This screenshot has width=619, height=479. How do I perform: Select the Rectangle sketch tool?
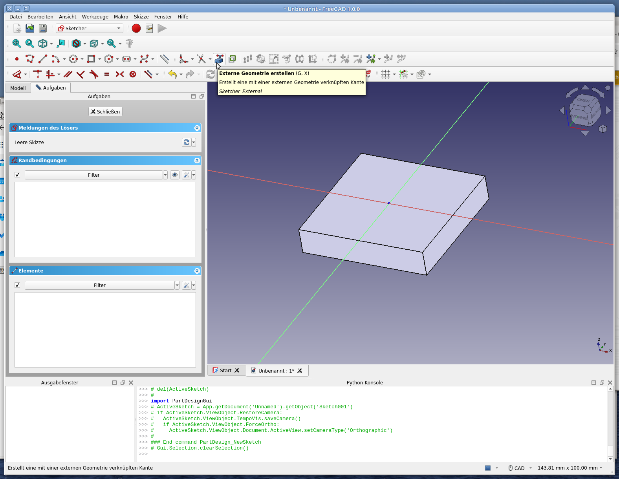[x=91, y=59]
